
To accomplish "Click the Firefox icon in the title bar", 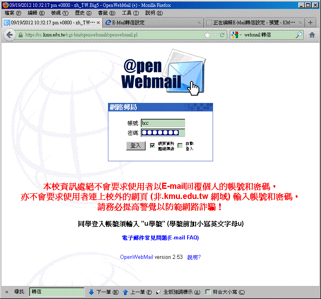I will click(x=5, y=5).
